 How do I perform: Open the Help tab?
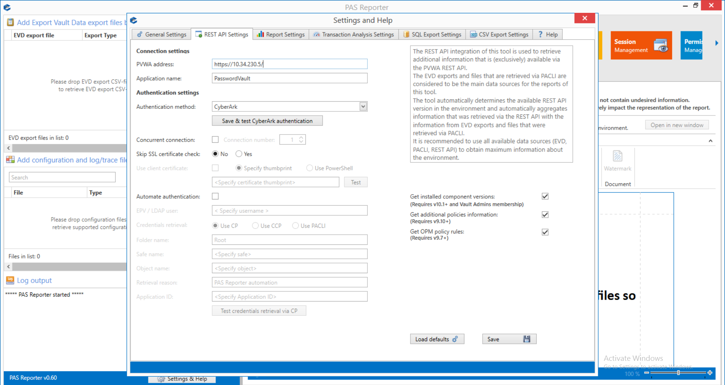(x=548, y=34)
